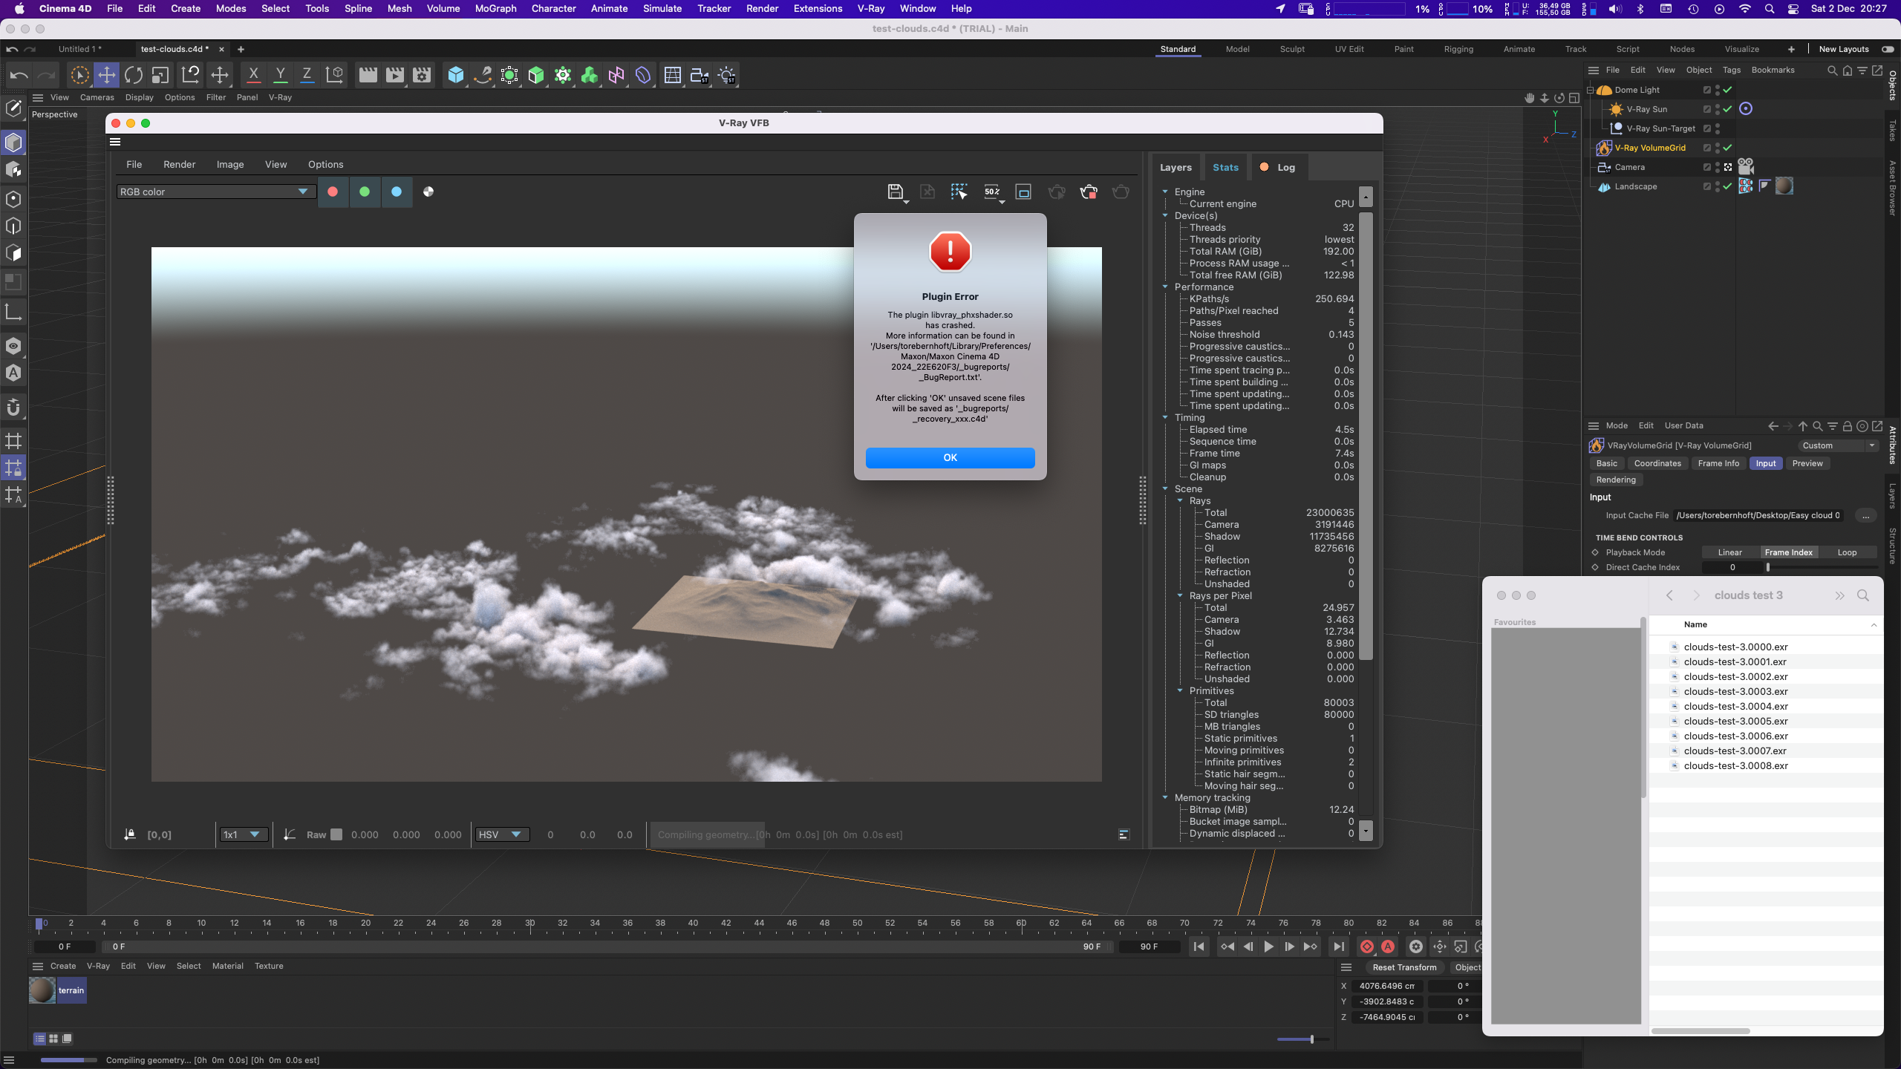Switch to mono display mode in VFB
This screenshot has height=1069, width=1901.
(x=428, y=192)
